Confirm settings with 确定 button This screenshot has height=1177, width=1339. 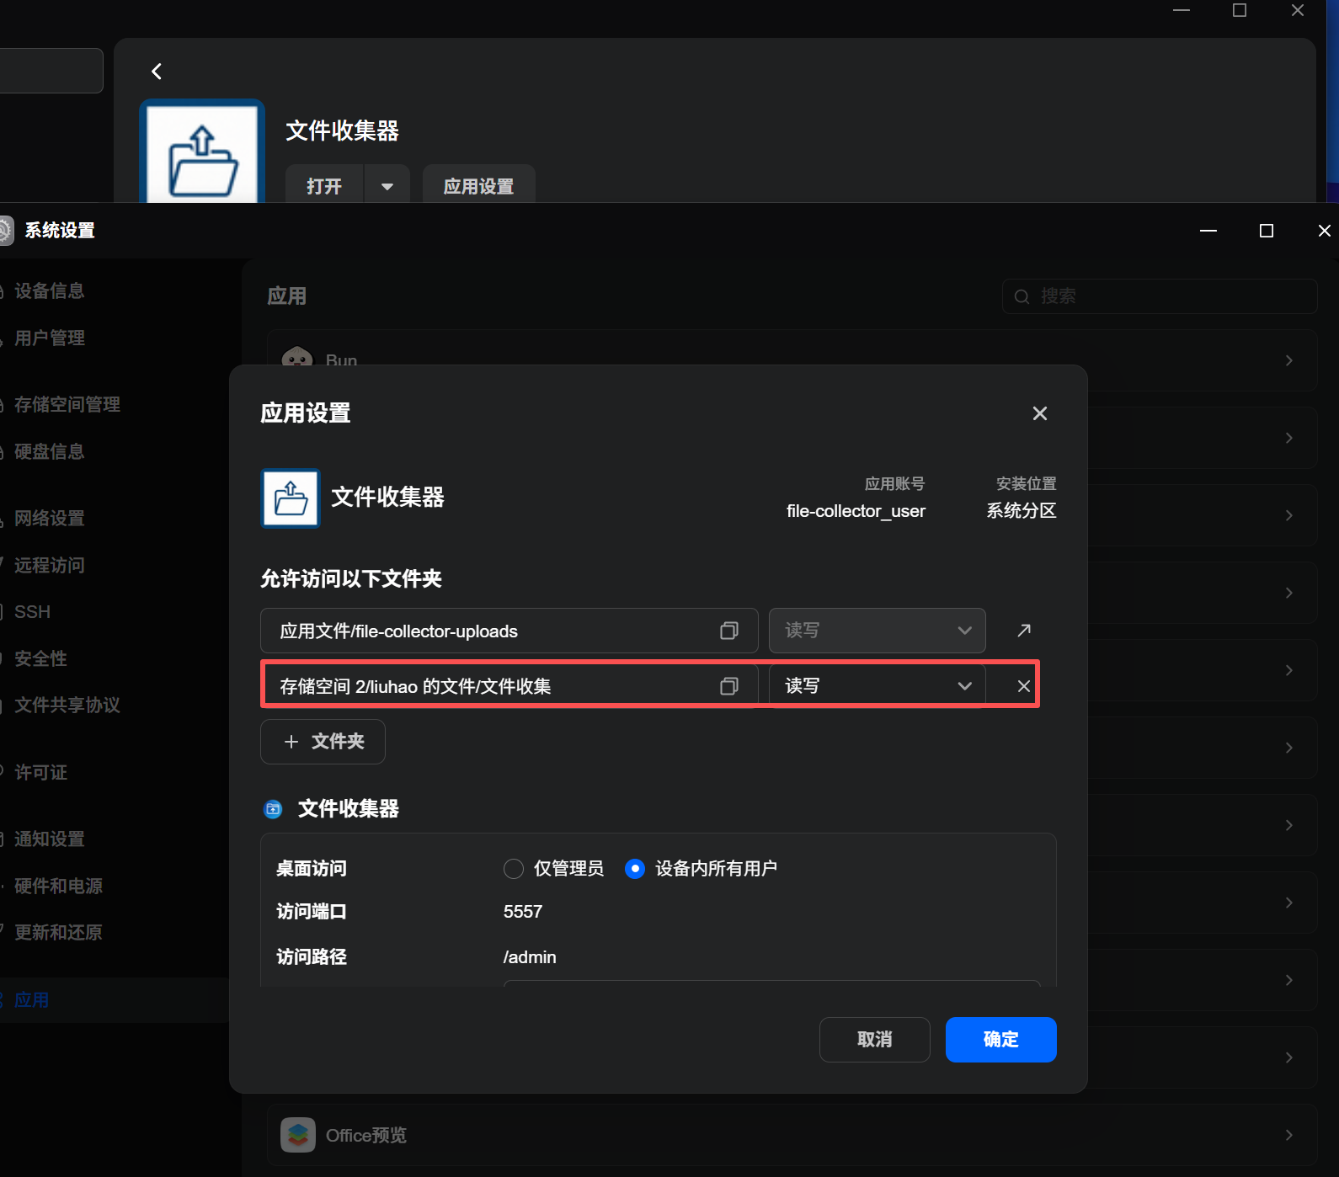coord(1000,1040)
